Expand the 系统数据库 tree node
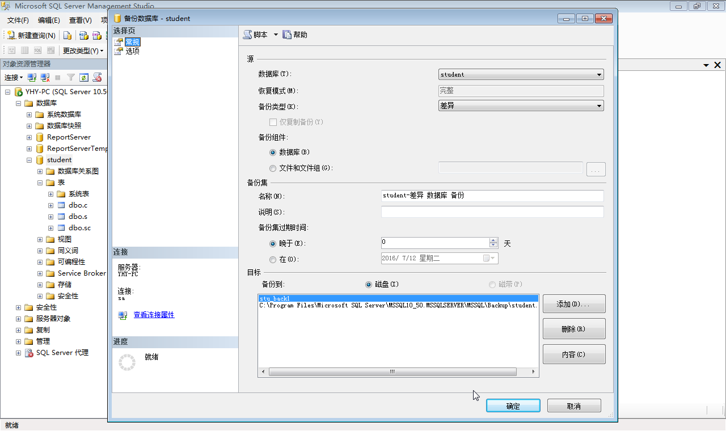Image resolution: width=726 pixels, height=431 pixels. pos(29,115)
